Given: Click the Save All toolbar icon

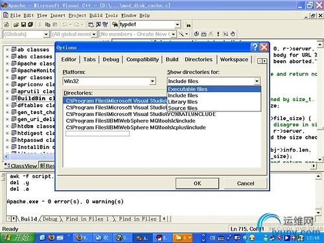Looking at the screenshot, I should (30, 25).
